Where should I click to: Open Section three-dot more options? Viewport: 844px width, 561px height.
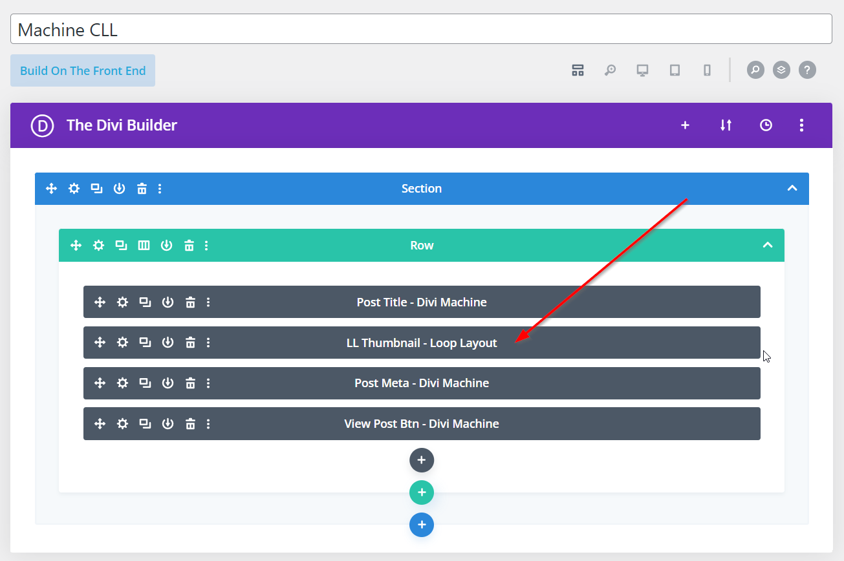[160, 189]
